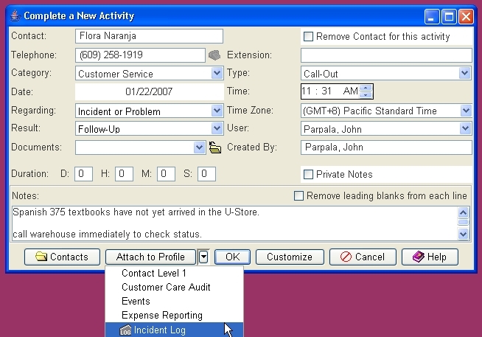Close the Complete a New Activity window

coord(466,17)
